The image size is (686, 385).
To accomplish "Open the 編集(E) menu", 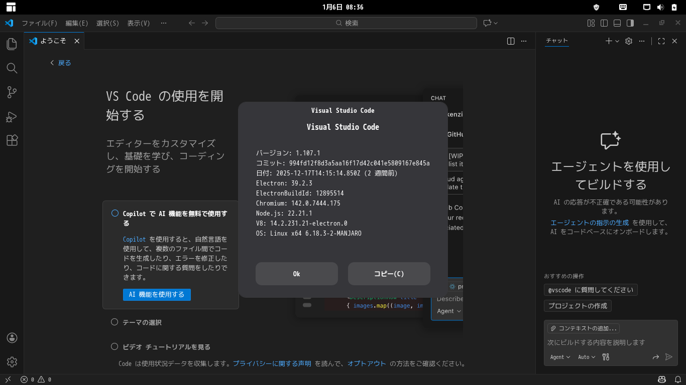I will click(x=76, y=23).
